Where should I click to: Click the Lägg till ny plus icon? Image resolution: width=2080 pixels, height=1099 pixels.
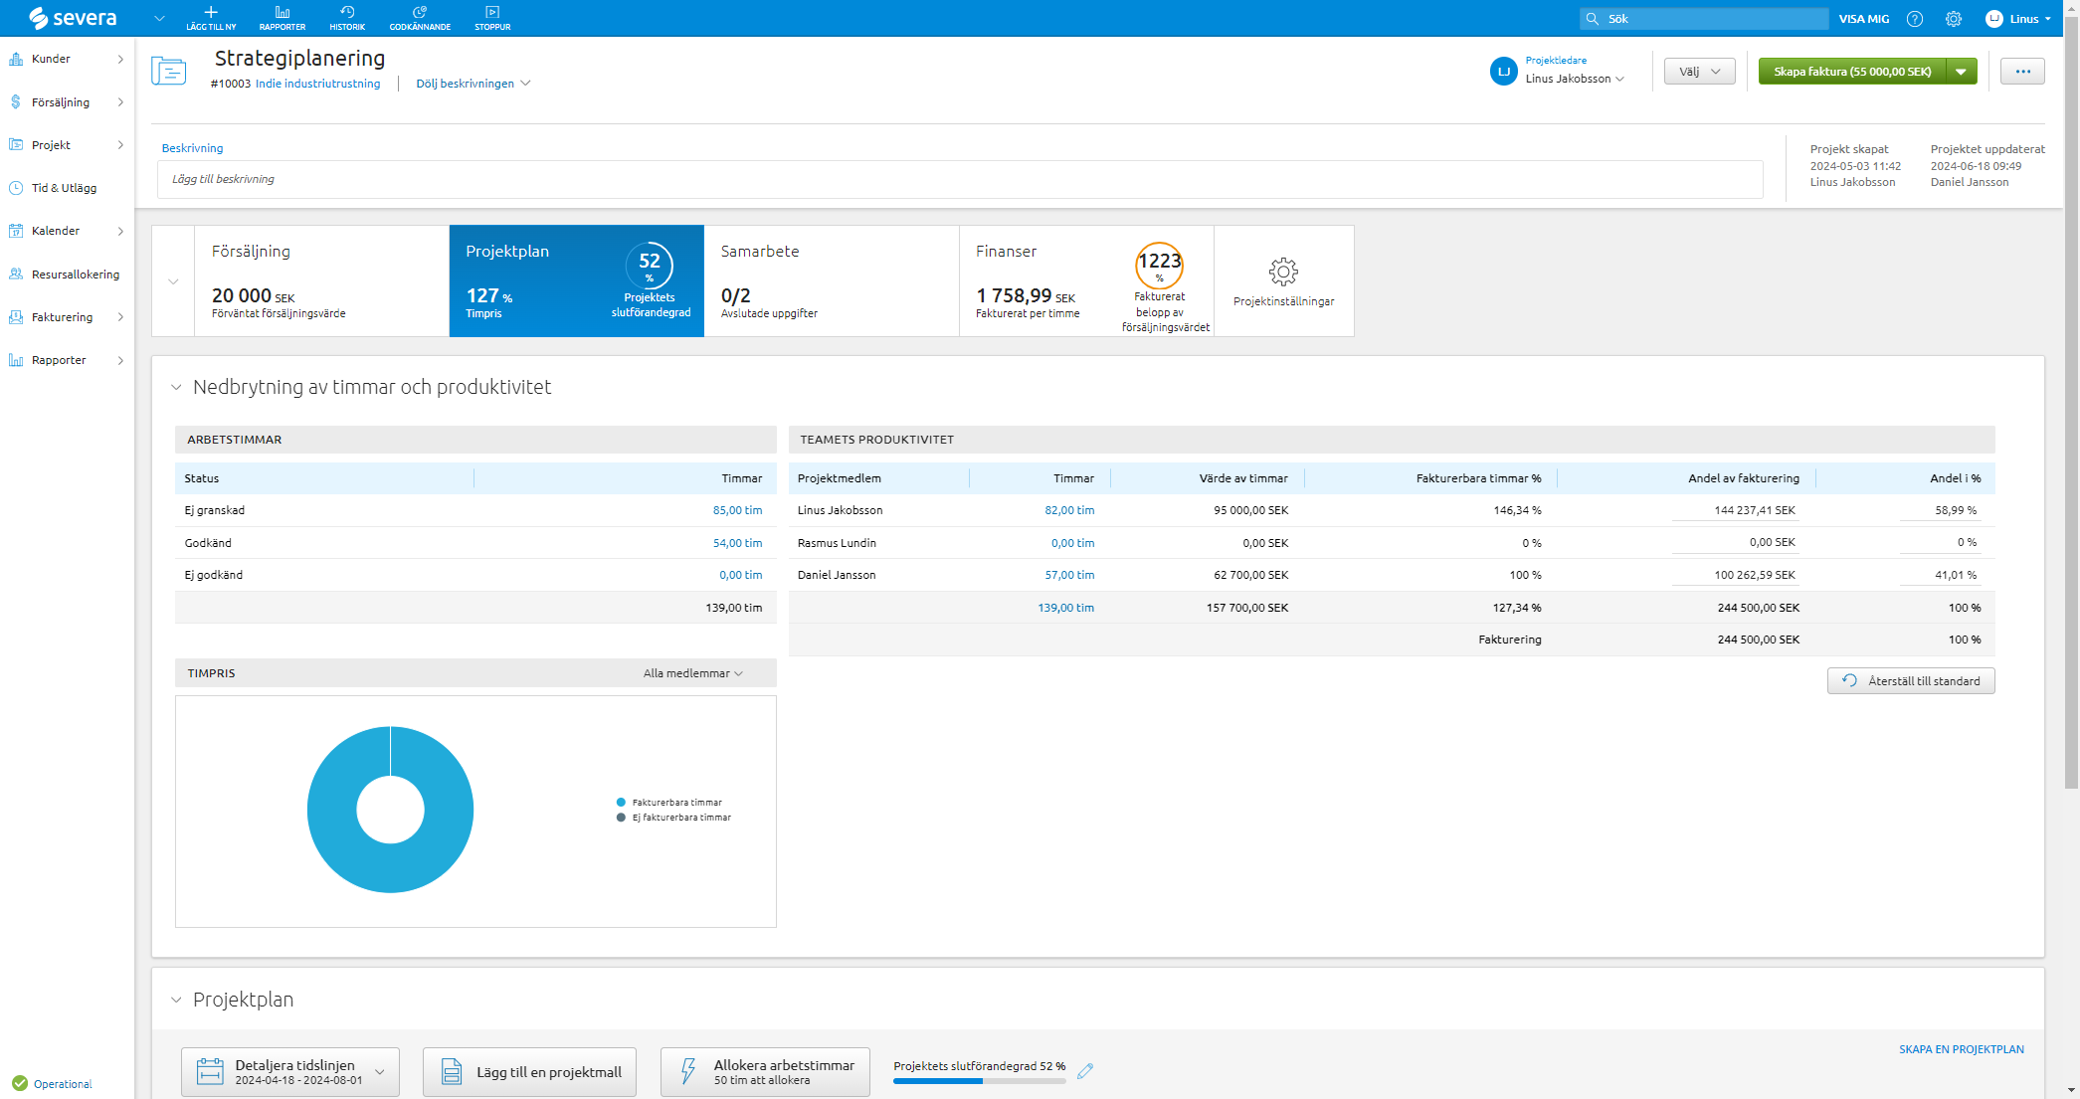(x=211, y=13)
